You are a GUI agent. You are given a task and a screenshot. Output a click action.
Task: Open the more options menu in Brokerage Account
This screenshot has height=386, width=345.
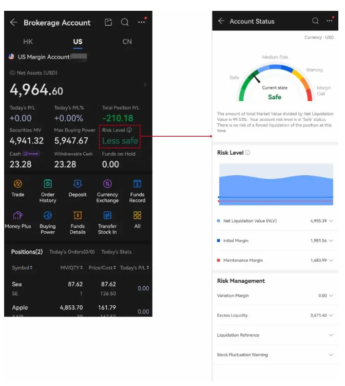click(142, 22)
